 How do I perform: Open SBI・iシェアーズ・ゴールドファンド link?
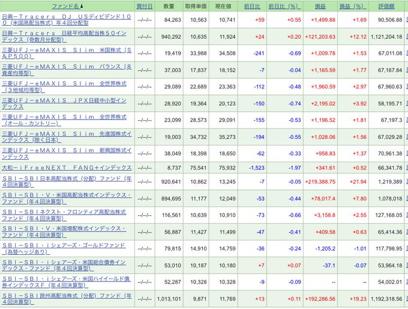(x=64, y=248)
